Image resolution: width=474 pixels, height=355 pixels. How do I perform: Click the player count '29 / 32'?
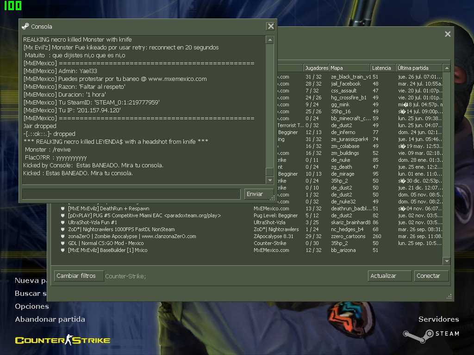click(313, 236)
